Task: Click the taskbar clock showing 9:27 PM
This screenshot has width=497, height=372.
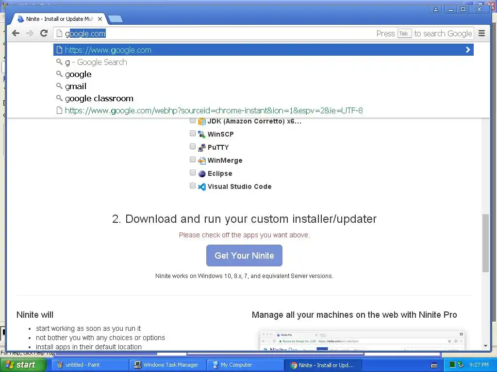Action: pos(479,365)
